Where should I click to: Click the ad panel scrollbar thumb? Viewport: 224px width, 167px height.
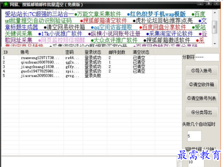214,27
